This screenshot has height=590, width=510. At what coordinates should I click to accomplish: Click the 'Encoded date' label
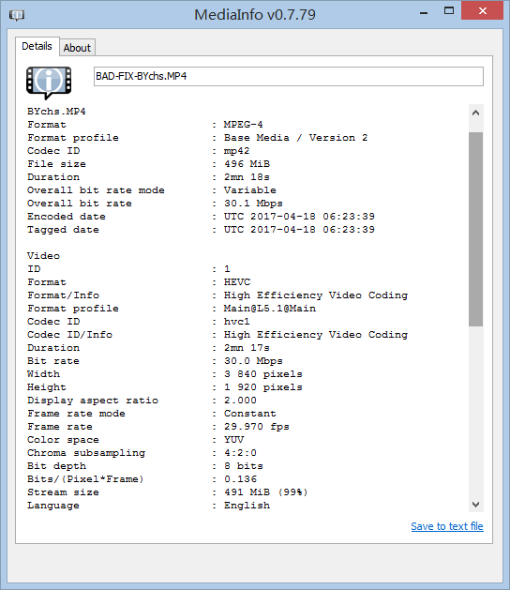67,217
